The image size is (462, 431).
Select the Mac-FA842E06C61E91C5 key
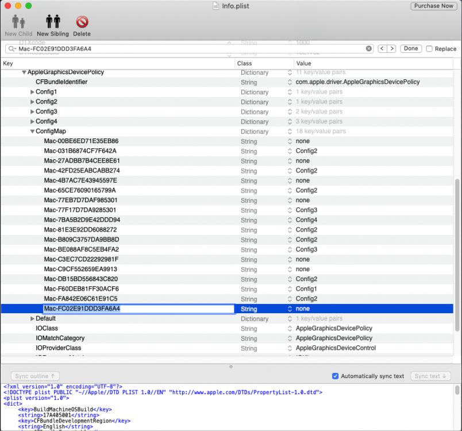coord(80,299)
